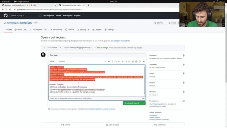Click the GitHub logo in the header
The image size is (227, 128).
click(6, 16)
